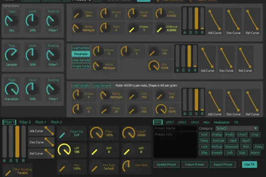Switch to the Modulation tab
The width and height of the screenshot is (266, 177).
(x=222, y=122)
